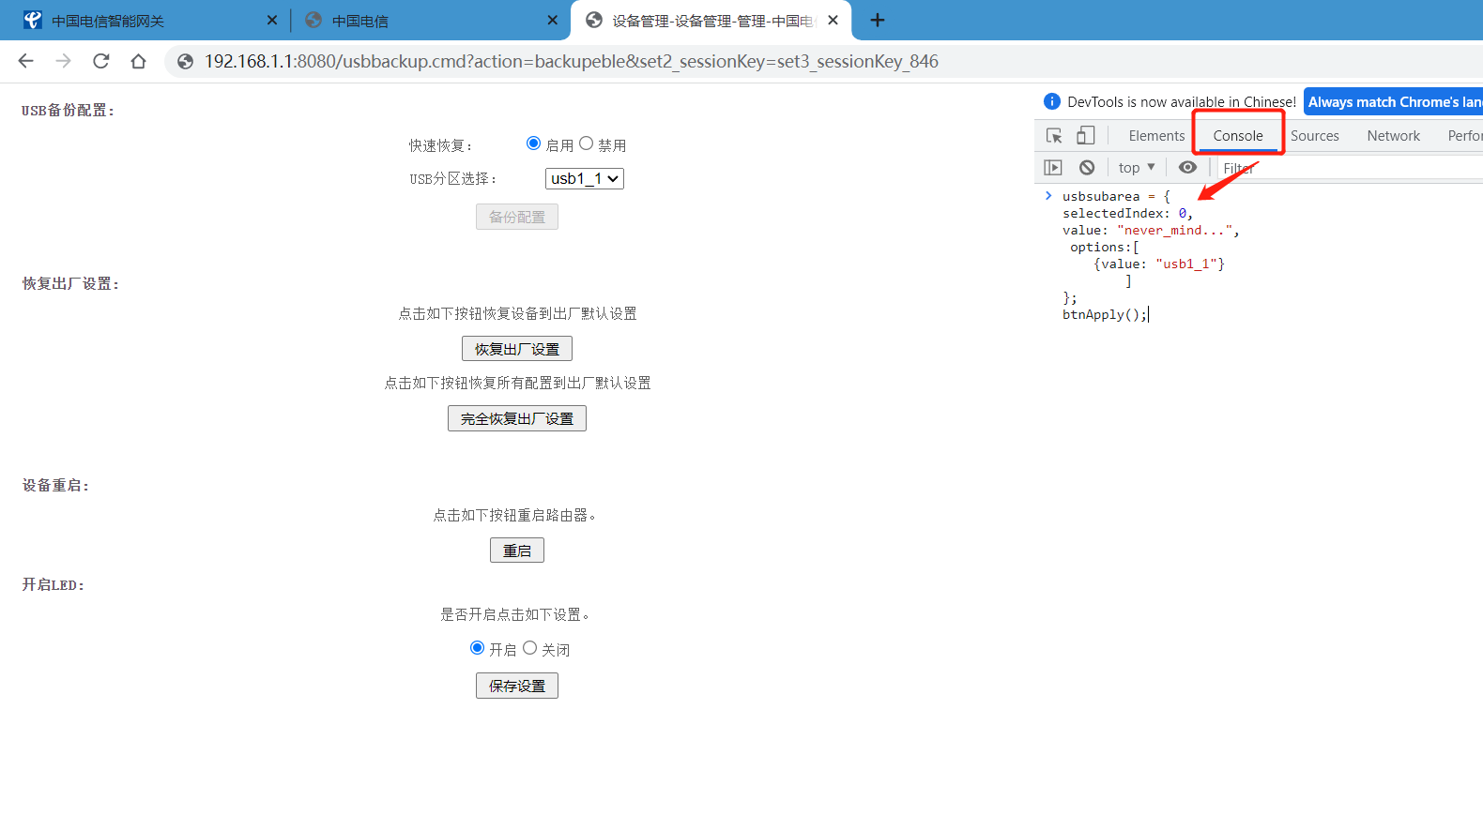Open the Elements tab in DevTools
1483x830 pixels.
pos(1156,136)
